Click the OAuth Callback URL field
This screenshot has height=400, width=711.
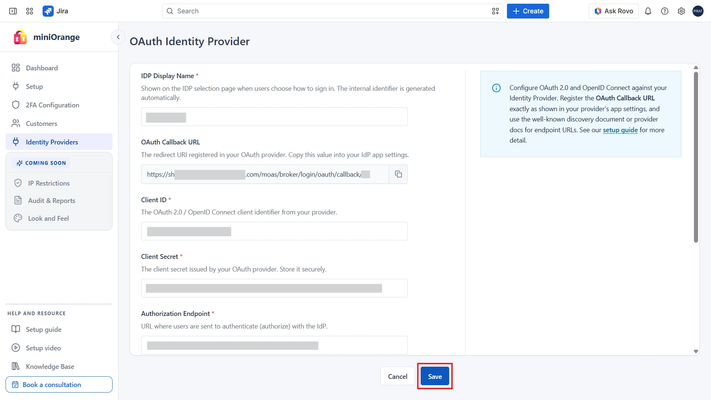[265, 174]
